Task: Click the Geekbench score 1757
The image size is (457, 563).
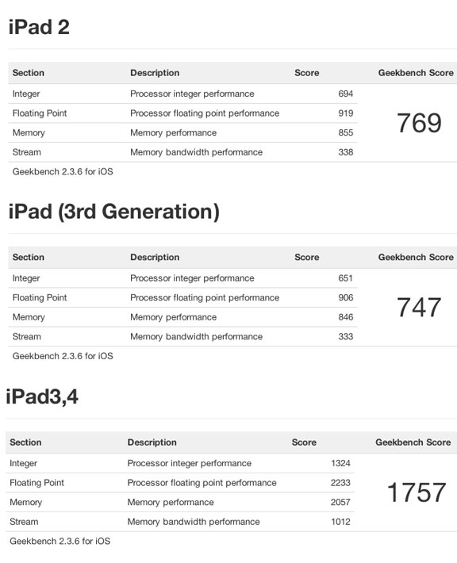Action: [417, 492]
